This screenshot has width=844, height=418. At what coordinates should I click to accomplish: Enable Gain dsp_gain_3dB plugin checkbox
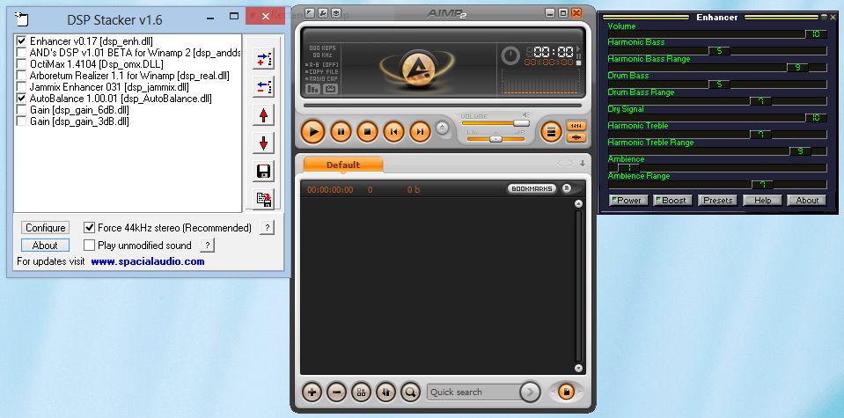click(21, 121)
